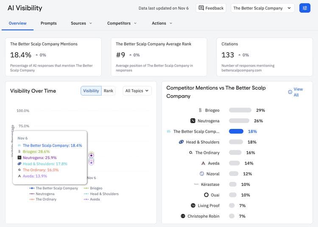This screenshot has width=318, height=227.
Task: Switch to the Prompts tab
Action: [x=48, y=23]
